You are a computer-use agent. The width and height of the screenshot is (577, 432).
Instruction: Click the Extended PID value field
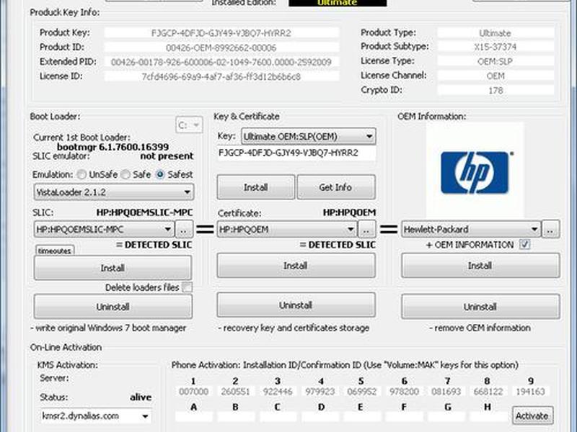pyautogui.click(x=221, y=62)
